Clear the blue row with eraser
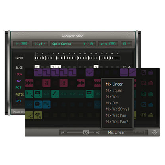The height and width of the screenshot is (165, 165). (151, 104)
